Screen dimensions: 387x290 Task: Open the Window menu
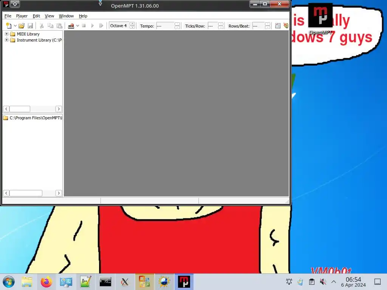[66, 16]
